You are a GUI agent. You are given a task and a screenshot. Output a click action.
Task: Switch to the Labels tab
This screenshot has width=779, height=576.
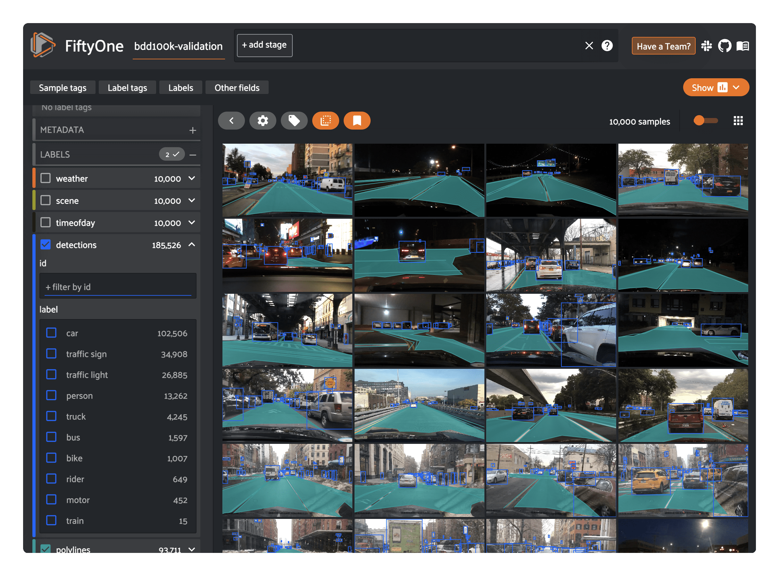tap(180, 88)
